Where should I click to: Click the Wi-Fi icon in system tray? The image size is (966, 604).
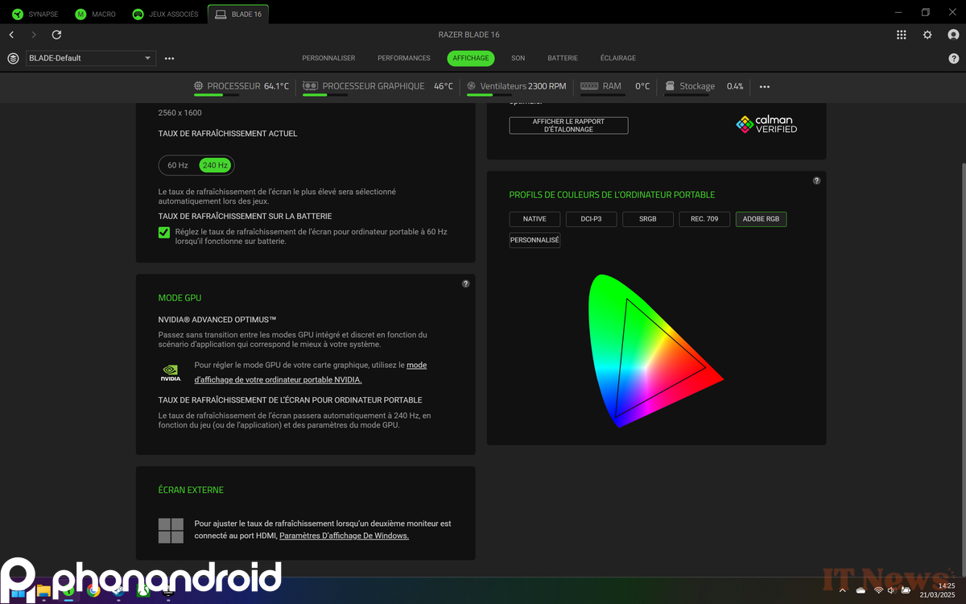coord(878,590)
